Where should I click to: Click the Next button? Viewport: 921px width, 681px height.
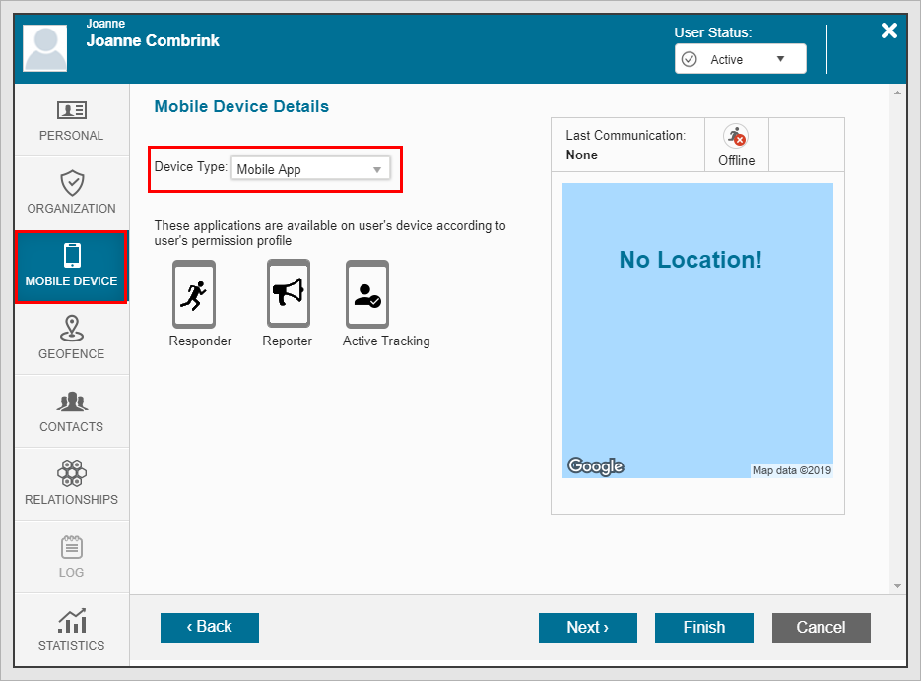tap(588, 628)
